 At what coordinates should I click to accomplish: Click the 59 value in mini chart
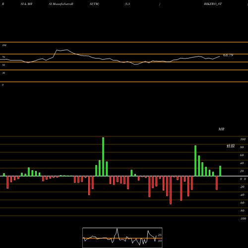click(x=160, y=241)
